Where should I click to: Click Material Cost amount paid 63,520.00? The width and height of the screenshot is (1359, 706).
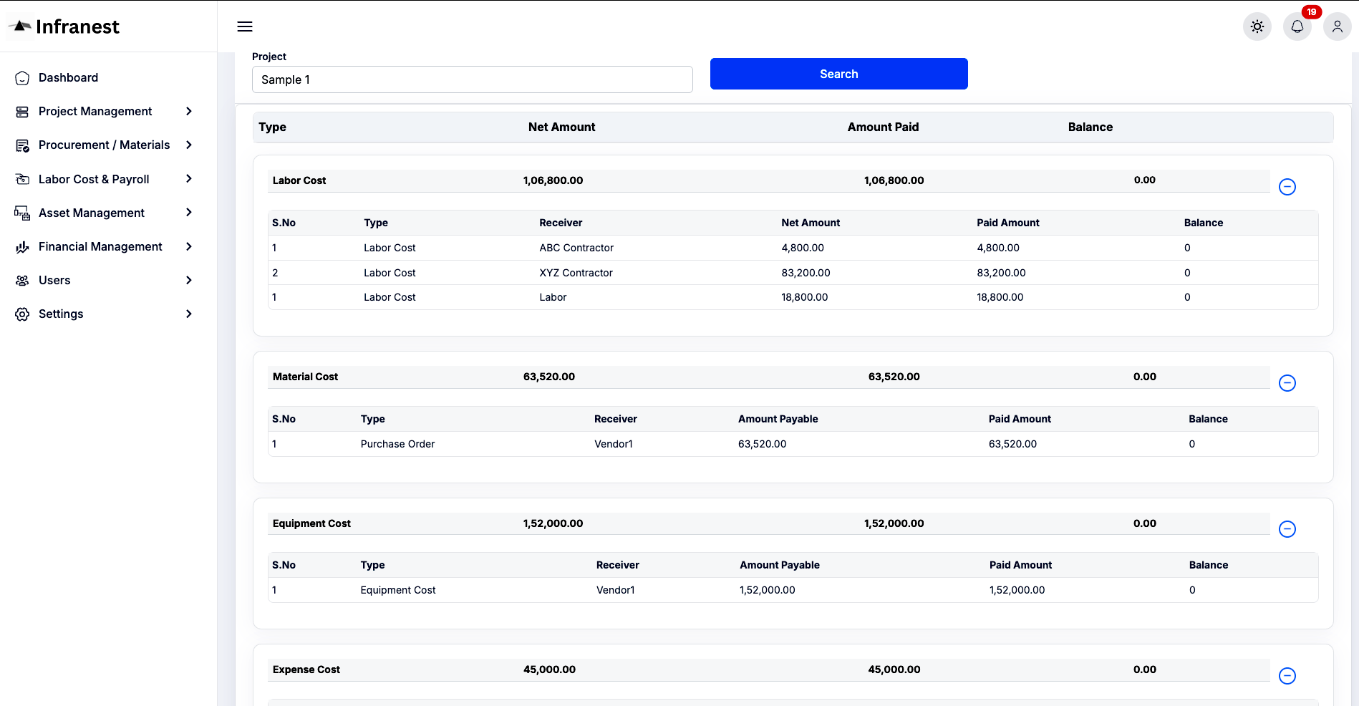point(894,377)
